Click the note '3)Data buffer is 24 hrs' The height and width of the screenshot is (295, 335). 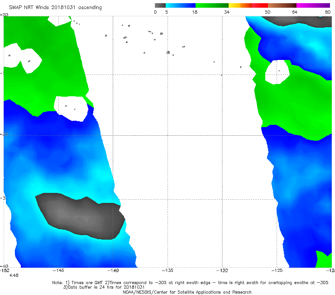click(104, 287)
